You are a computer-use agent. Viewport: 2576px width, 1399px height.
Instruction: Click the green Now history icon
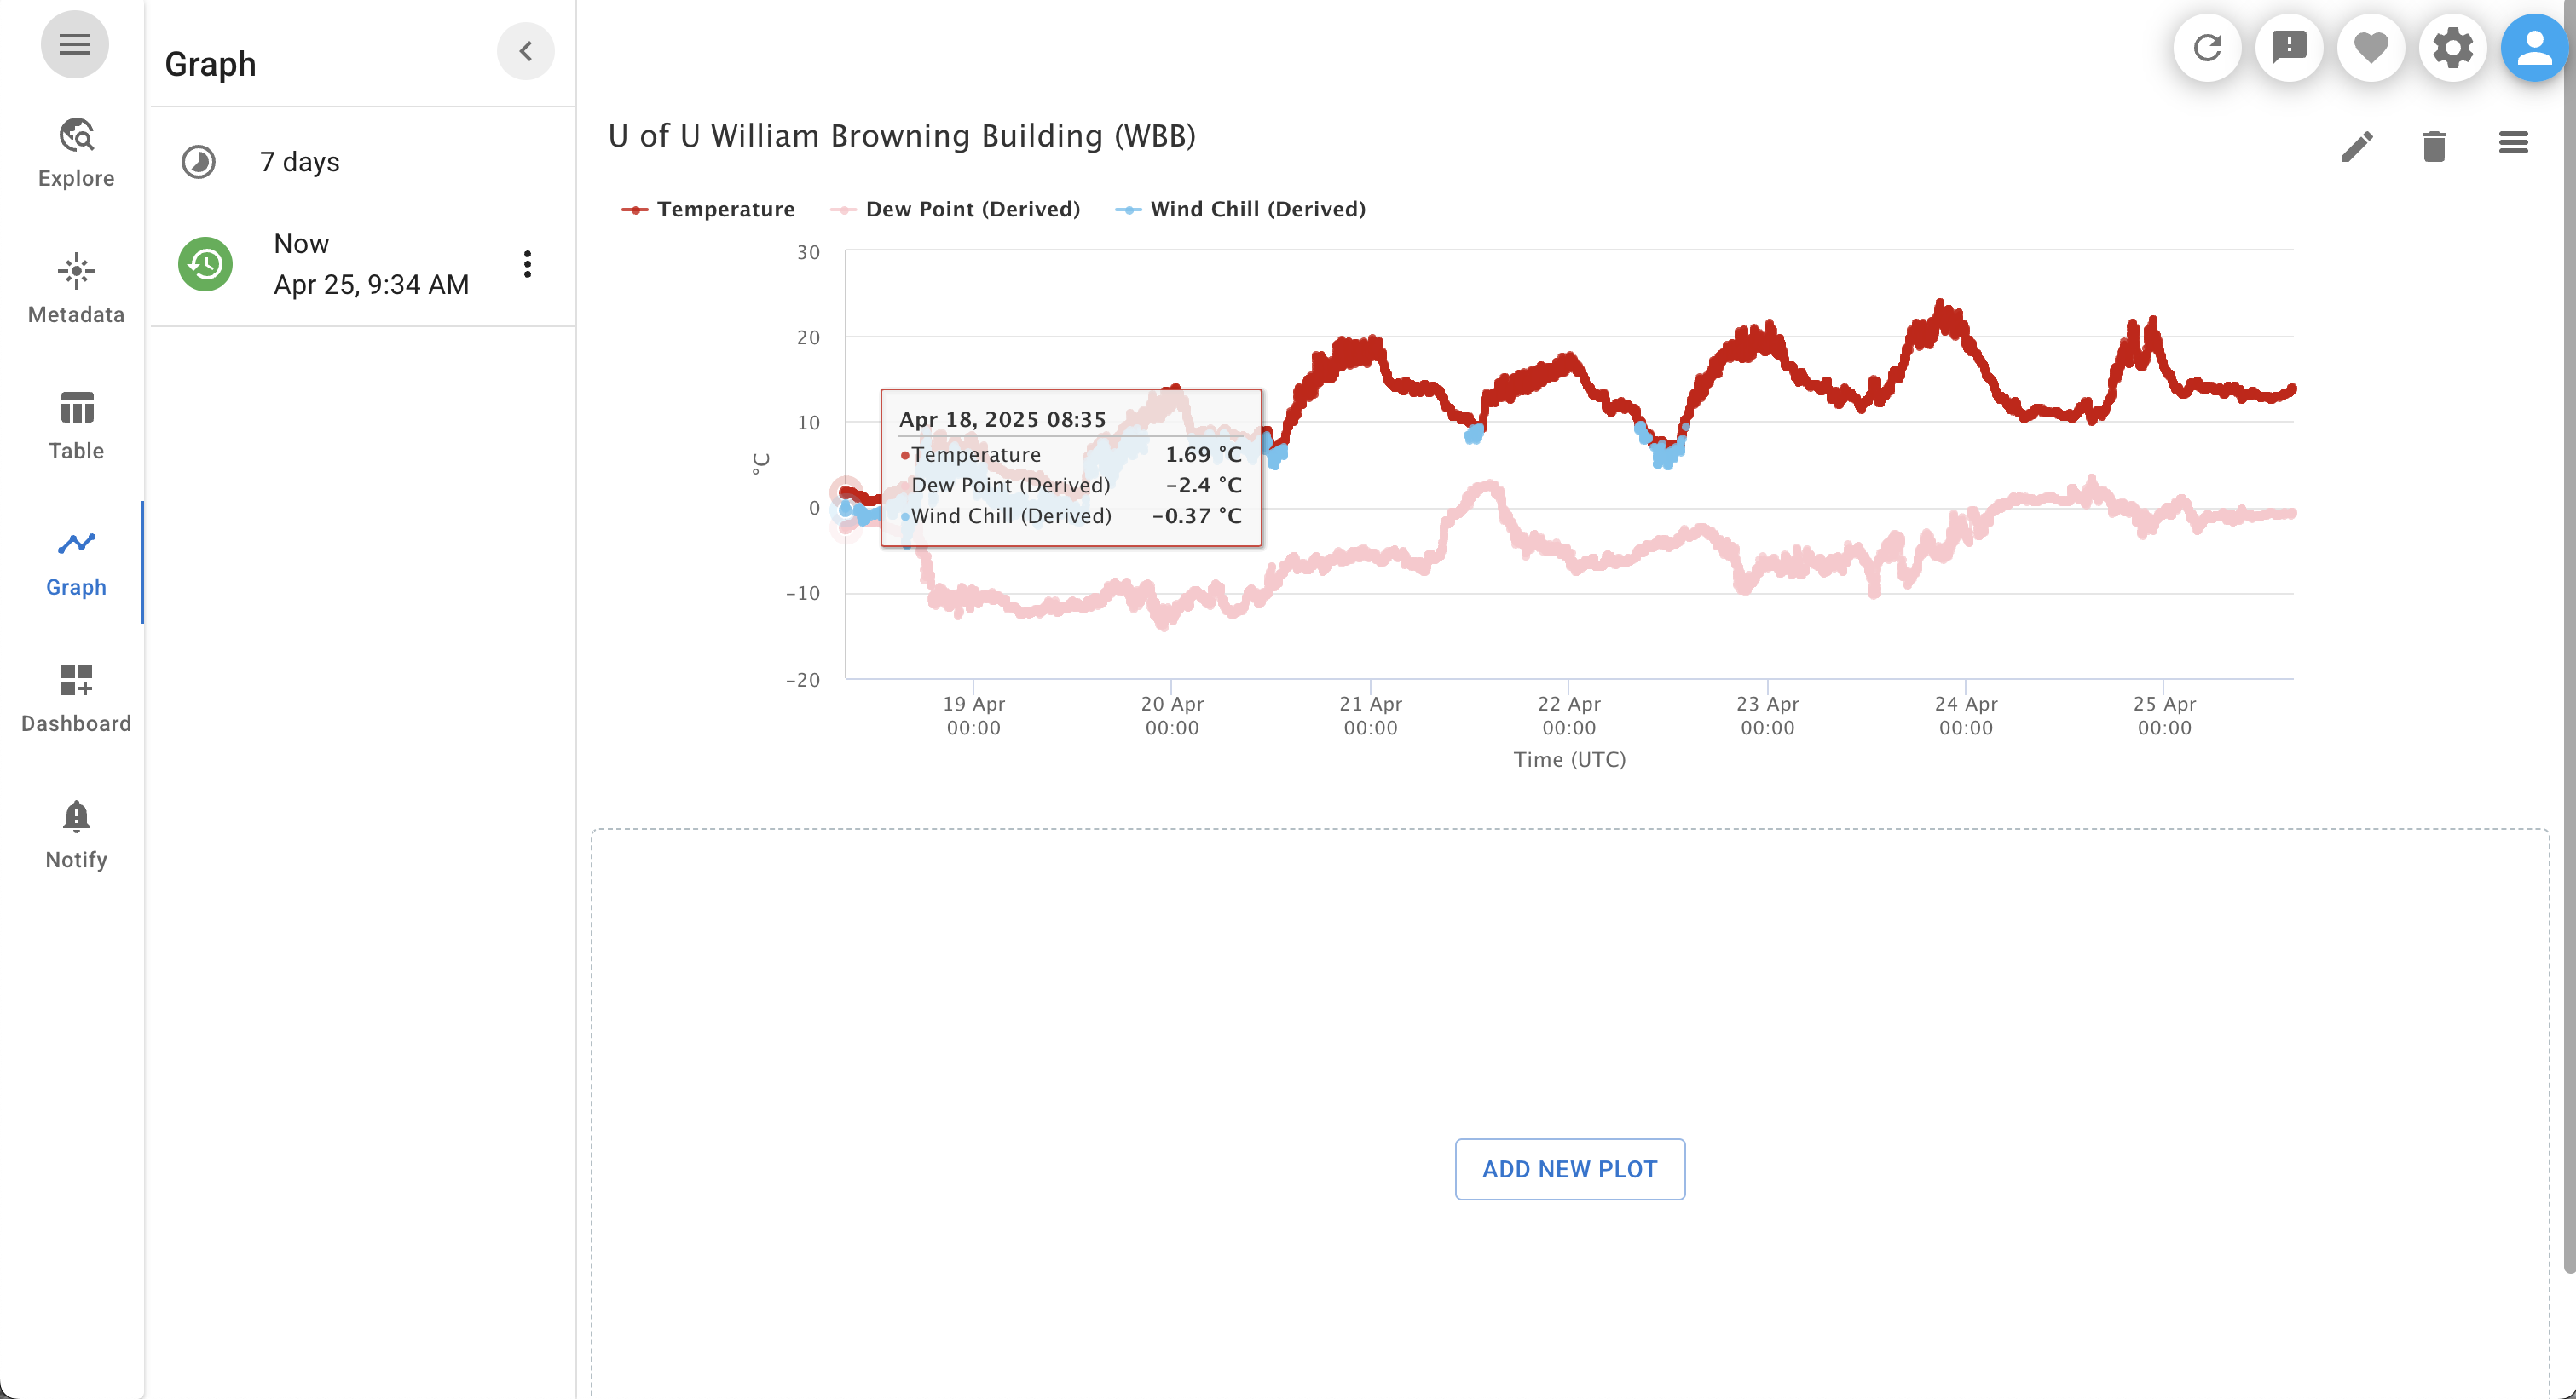pos(205,264)
